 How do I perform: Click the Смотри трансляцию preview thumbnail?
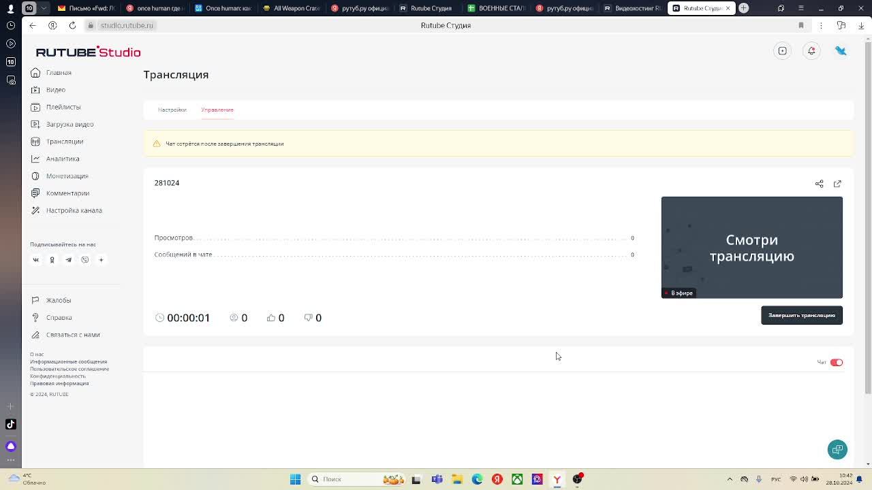tap(751, 248)
